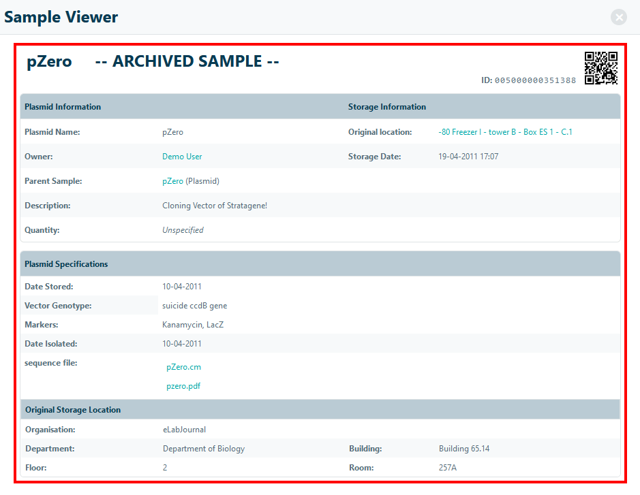Select the Storage Information section header
Viewport: 640px width, 495px height.
click(387, 107)
